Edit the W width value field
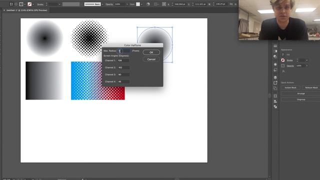 pyautogui.click(x=220, y=4)
